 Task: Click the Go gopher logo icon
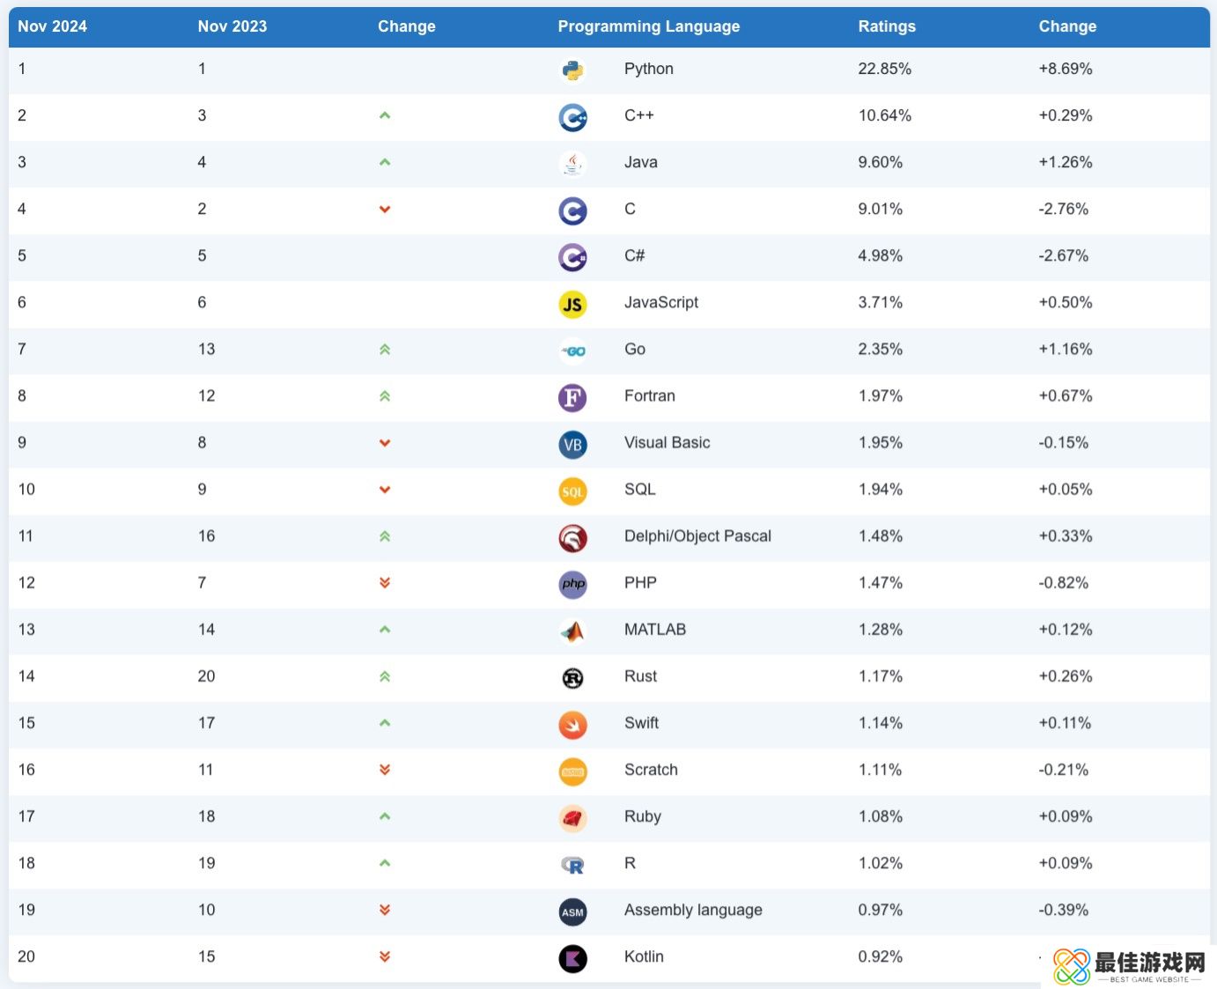pyautogui.click(x=572, y=351)
